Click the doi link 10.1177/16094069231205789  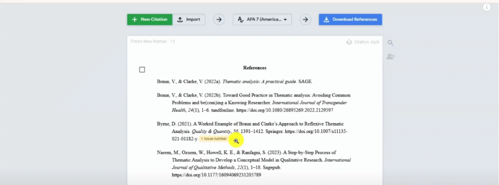pyautogui.click(x=216, y=175)
